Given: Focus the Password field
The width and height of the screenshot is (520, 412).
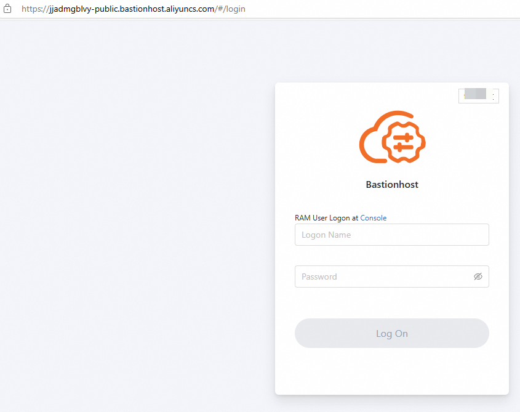Looking at the screenshot, I should [x=382, y=277].
